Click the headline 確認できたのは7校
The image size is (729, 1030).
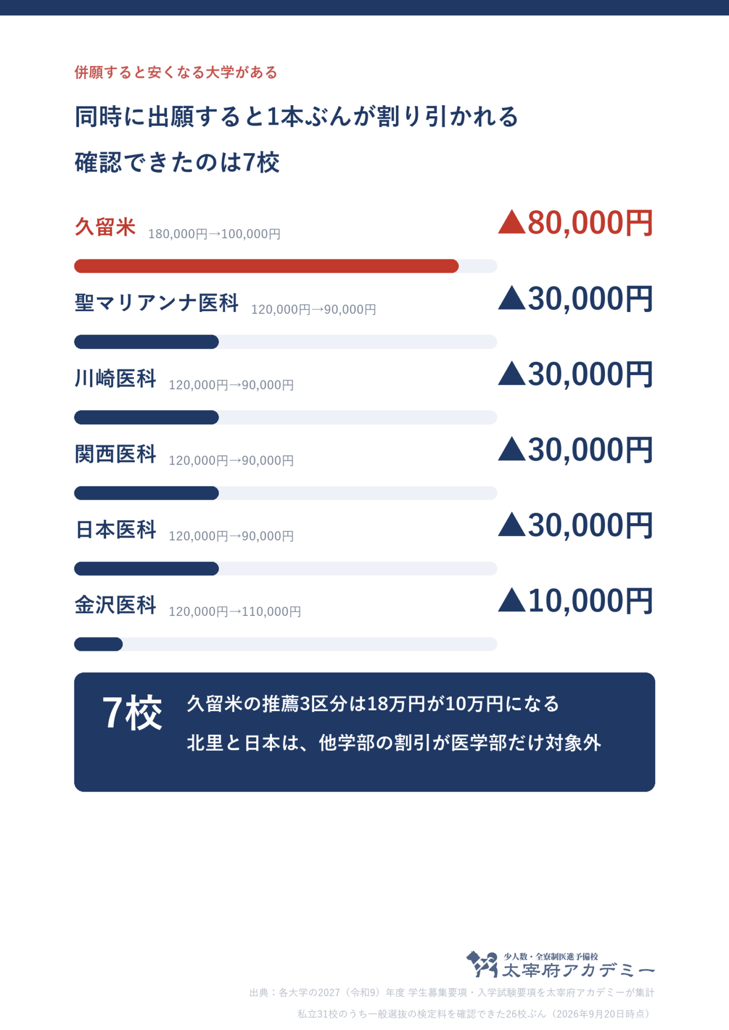(177, 162)
